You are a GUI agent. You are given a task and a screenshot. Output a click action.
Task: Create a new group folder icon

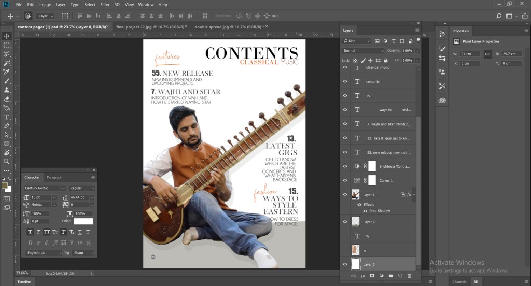click(x=390, y=276)
